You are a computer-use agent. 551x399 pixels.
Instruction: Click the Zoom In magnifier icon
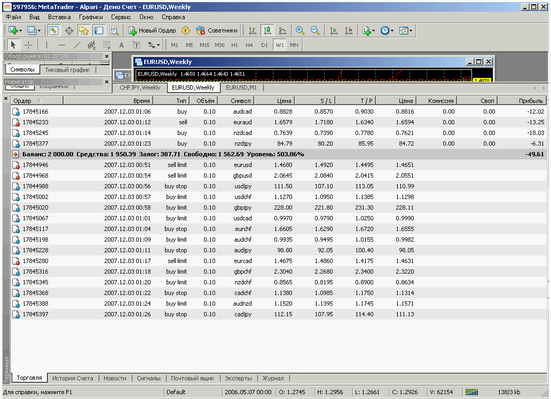click(x=300, y=31)
